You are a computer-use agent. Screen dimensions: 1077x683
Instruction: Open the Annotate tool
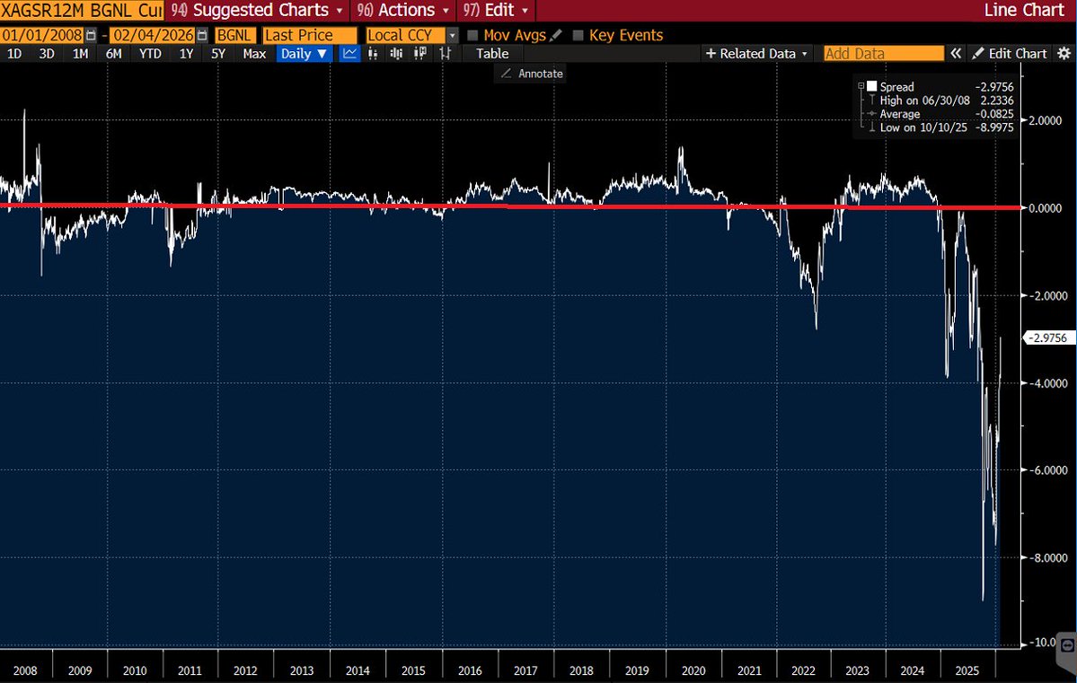tap(530, 74)
